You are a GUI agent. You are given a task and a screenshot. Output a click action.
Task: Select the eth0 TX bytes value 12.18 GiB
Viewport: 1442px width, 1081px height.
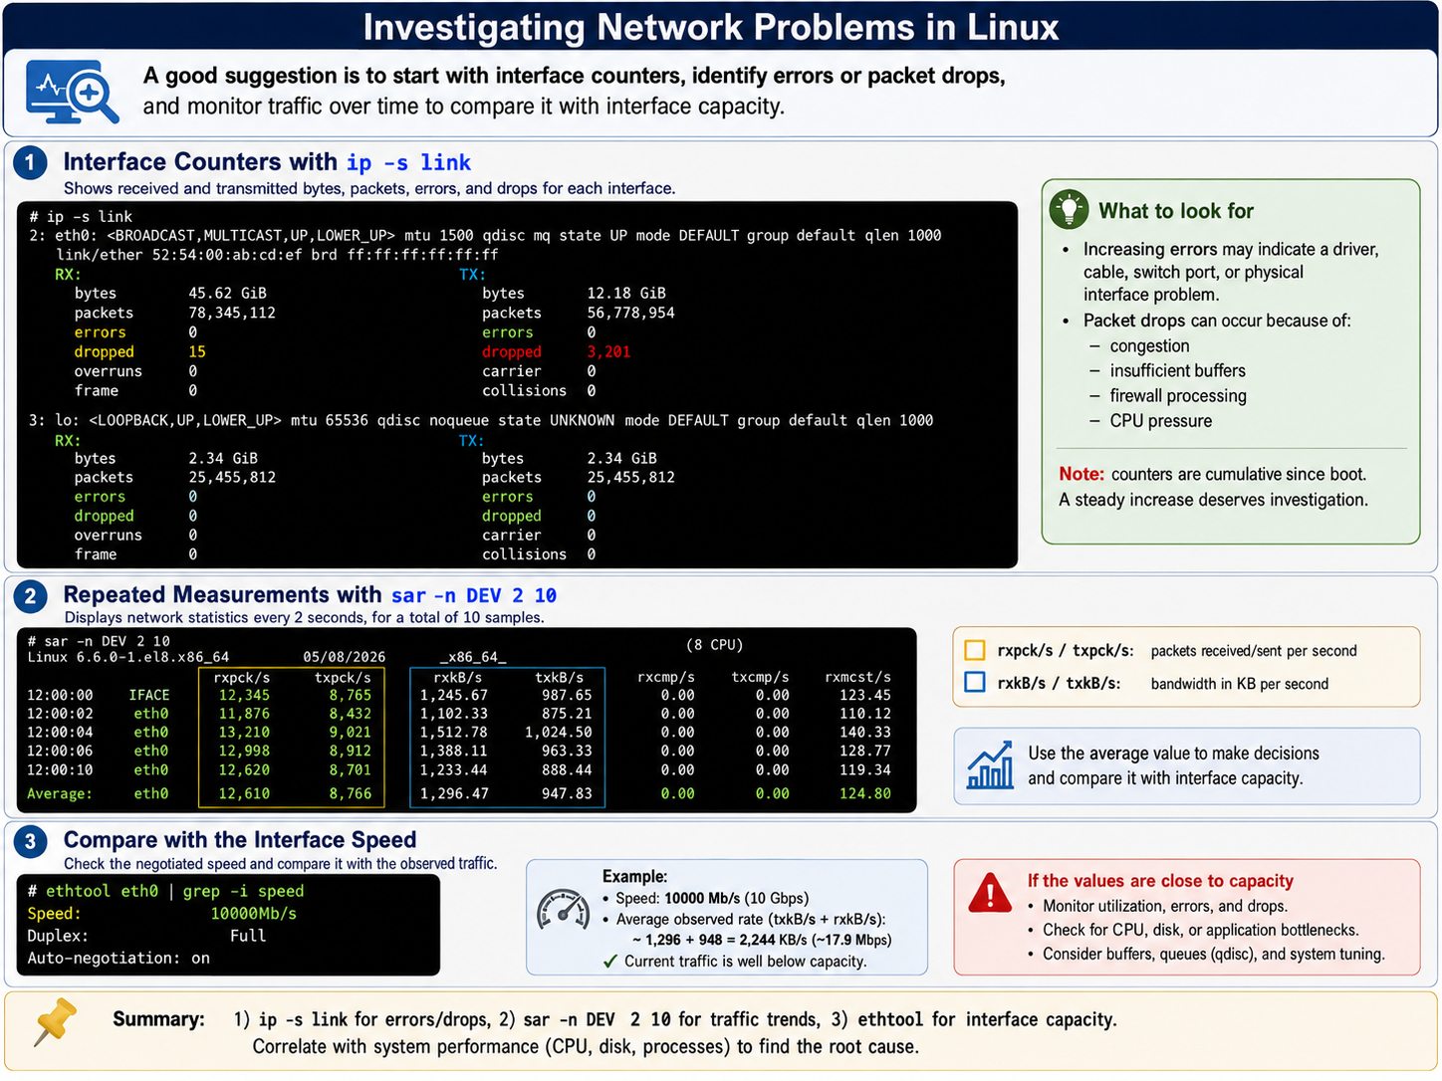coord(626,294)
